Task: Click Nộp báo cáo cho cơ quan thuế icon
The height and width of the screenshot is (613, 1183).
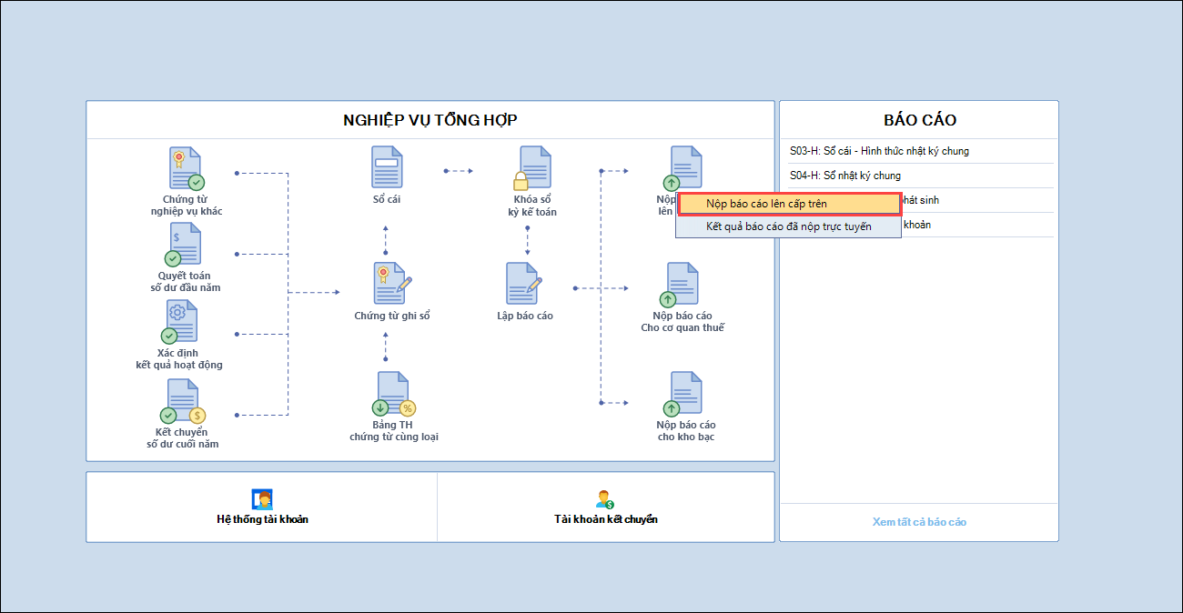Action: point(682,285)
